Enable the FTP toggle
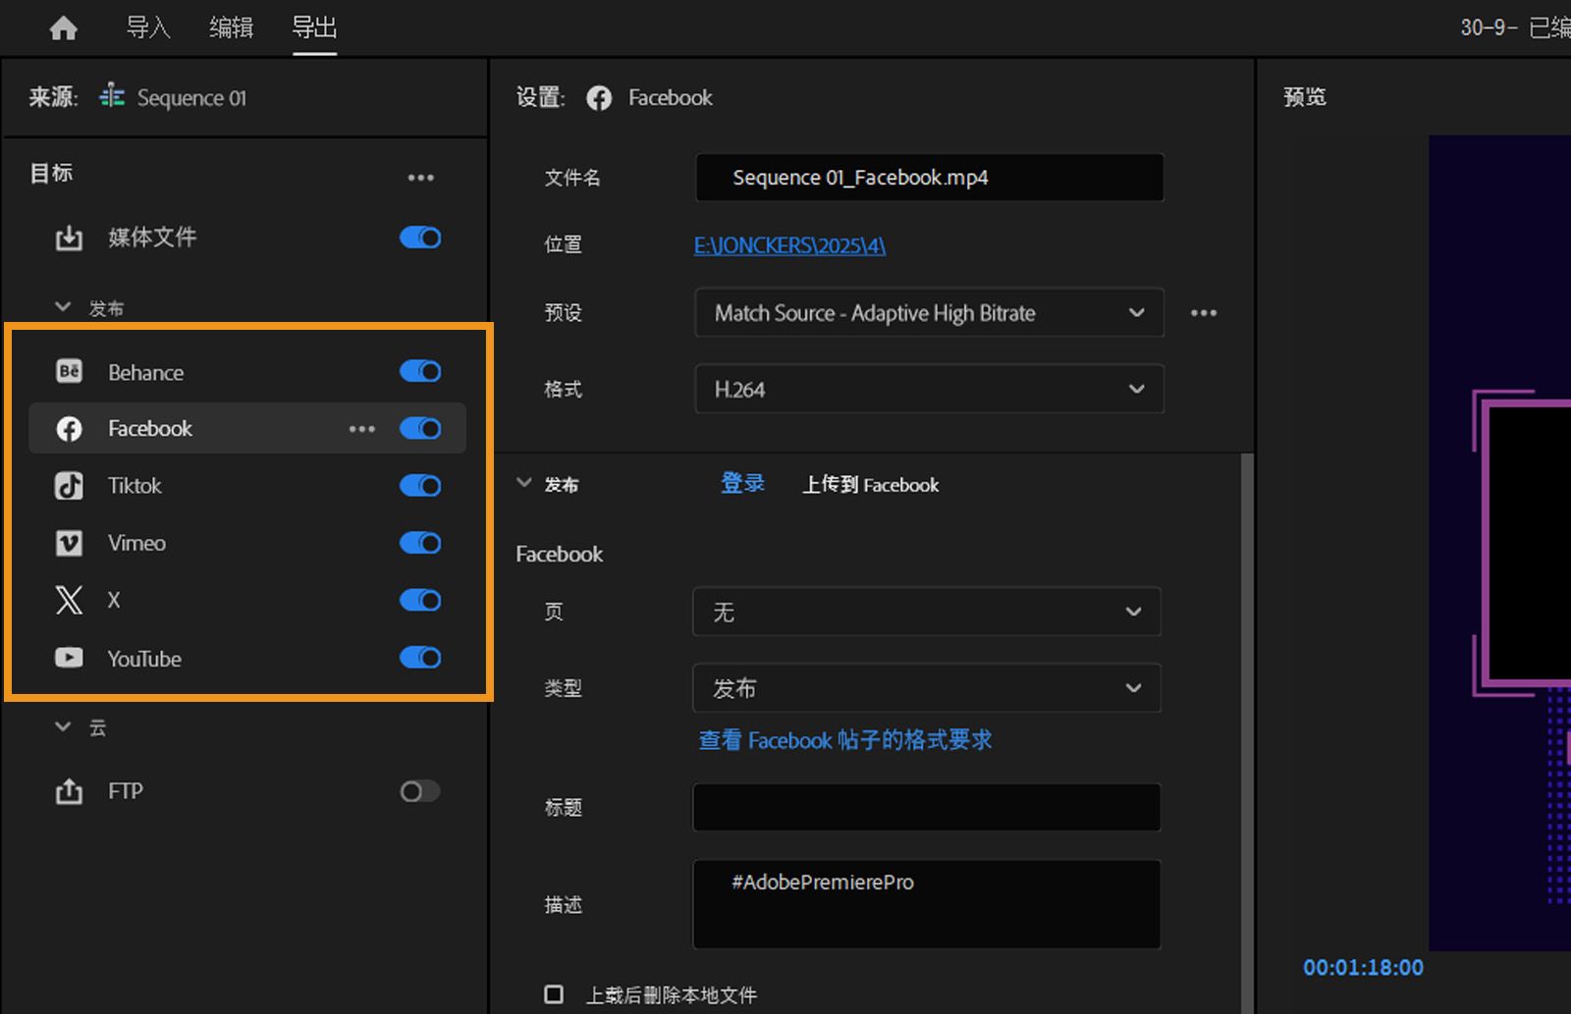 (420, 791)
